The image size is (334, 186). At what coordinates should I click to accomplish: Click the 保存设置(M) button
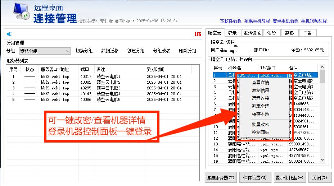coord(255,177)
